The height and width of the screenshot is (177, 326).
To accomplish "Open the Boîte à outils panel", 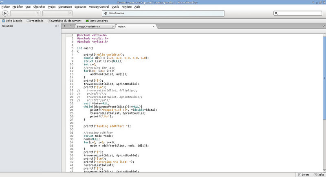I will point(12,20).
